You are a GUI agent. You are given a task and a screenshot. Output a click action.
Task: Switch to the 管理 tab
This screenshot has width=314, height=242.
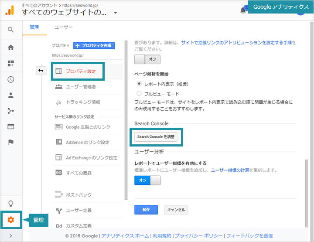point(34,27)
